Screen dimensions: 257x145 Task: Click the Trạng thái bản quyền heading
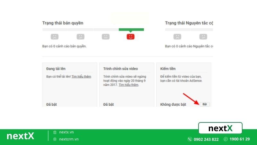click(x=63, y=23)
